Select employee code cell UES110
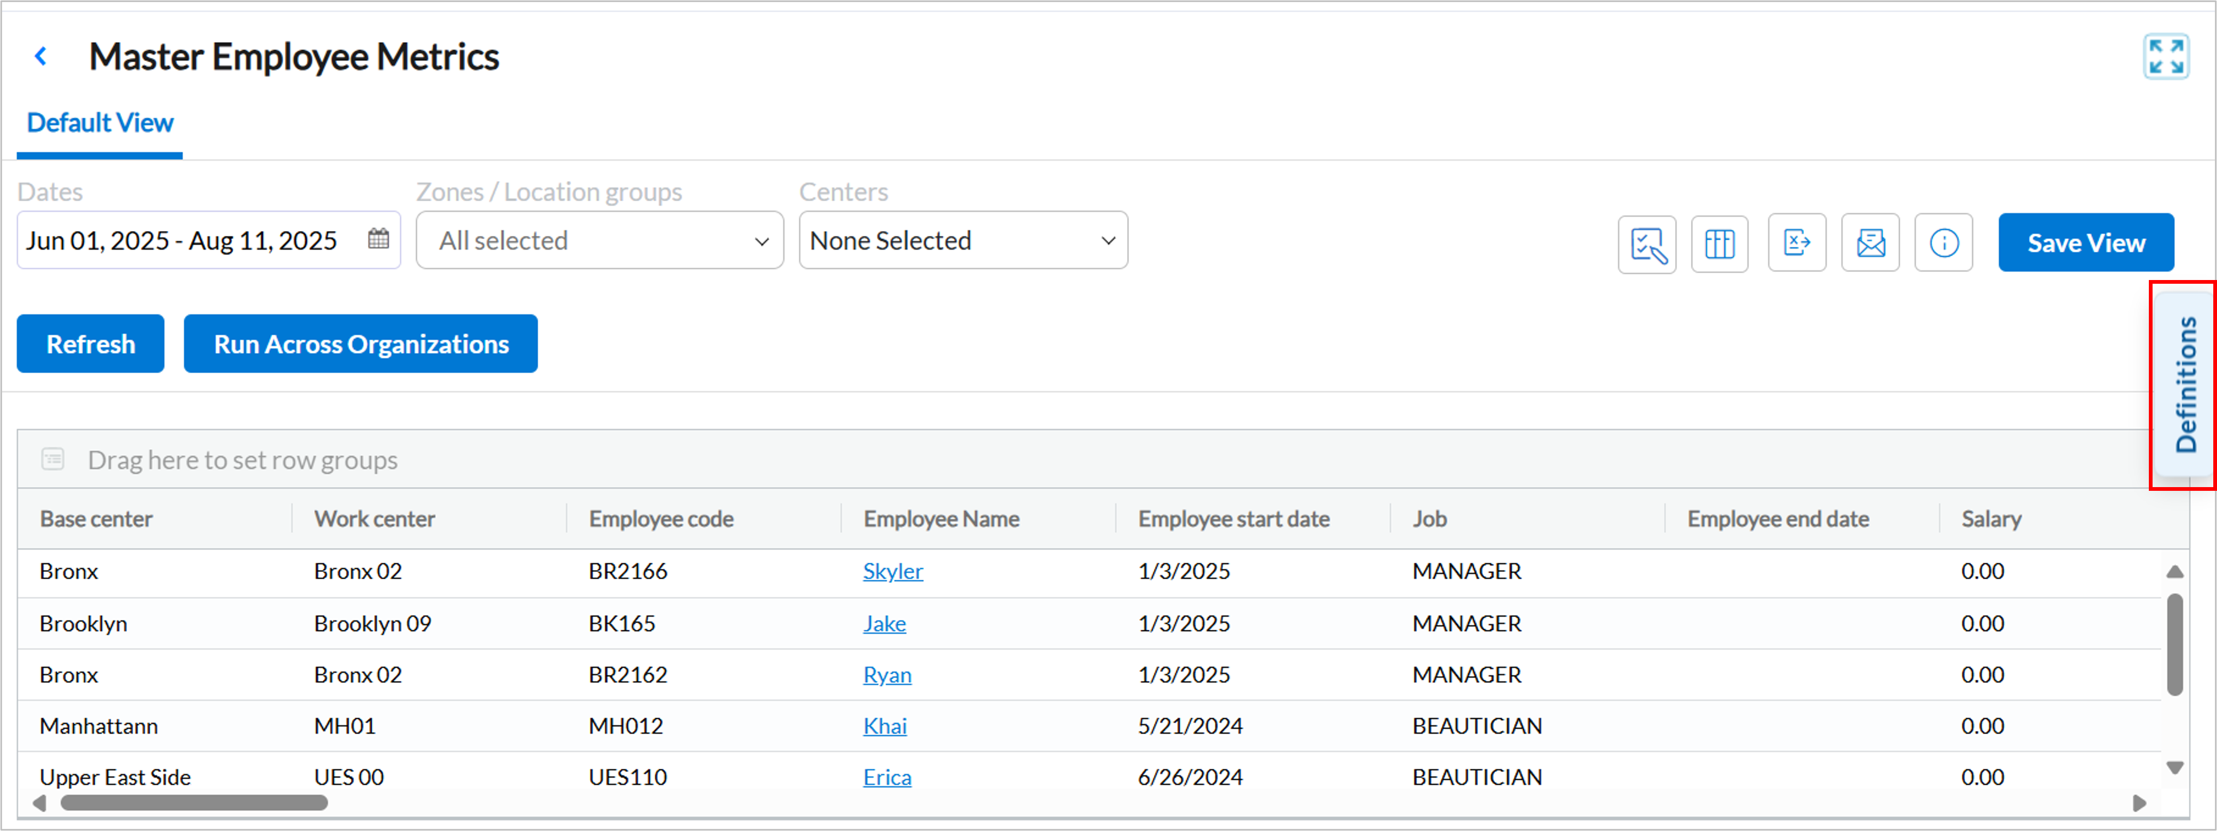This screenshot has height=831, width=2217. 627,777
